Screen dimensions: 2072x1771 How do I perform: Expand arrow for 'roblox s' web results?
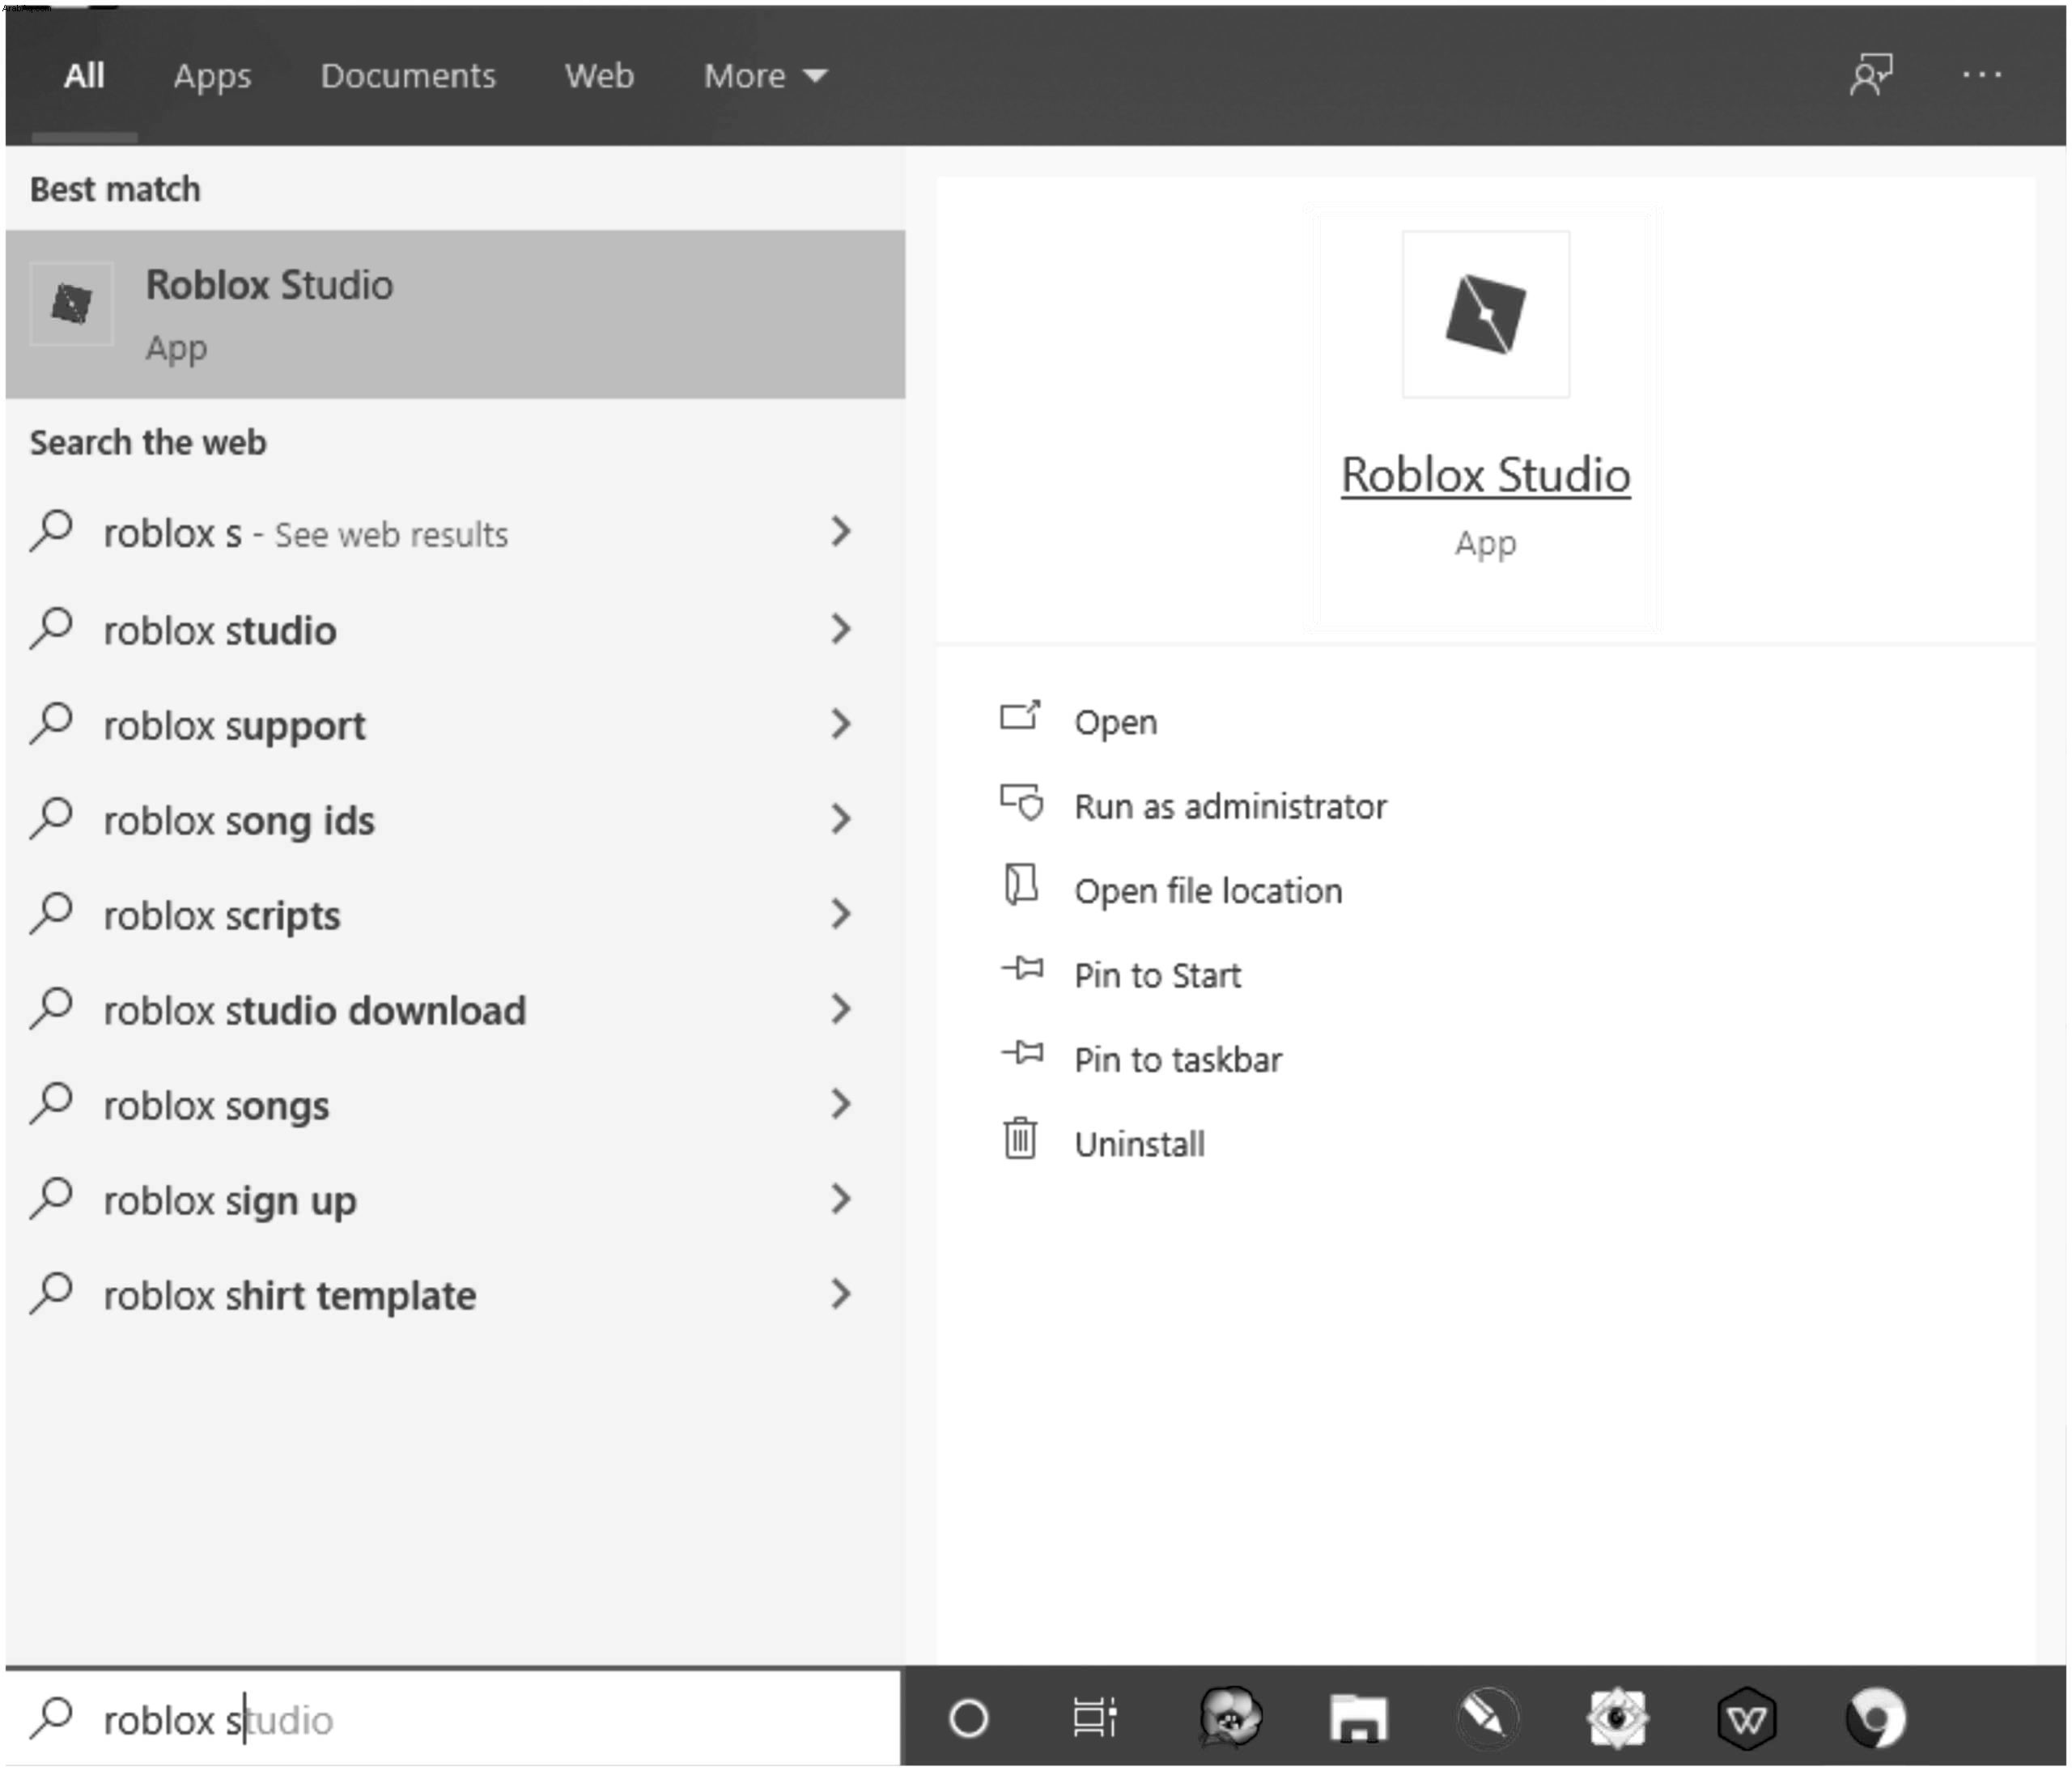841,532
